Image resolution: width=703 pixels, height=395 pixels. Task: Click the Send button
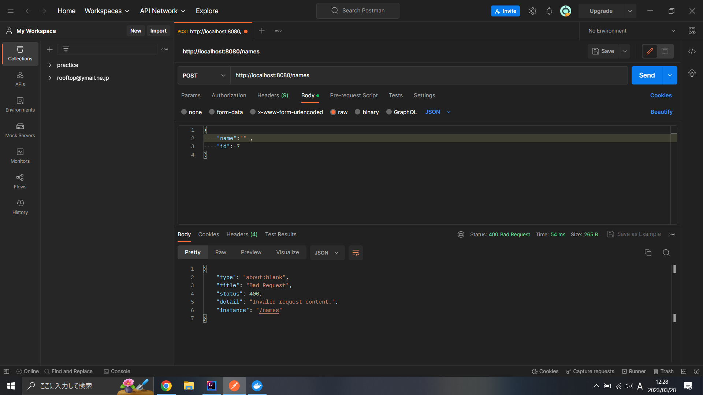[647, 75]
